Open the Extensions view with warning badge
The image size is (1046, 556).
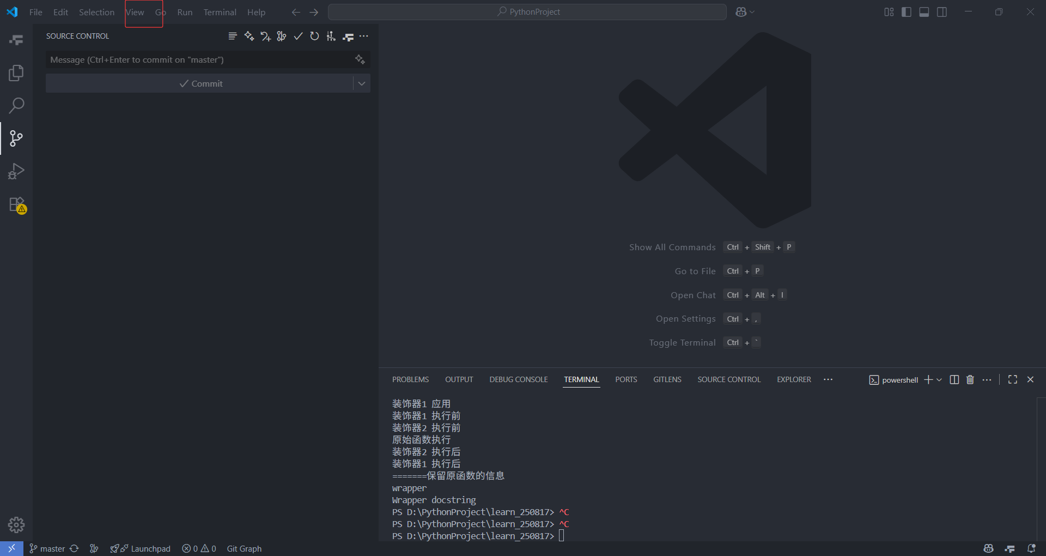tap(16, 205)
